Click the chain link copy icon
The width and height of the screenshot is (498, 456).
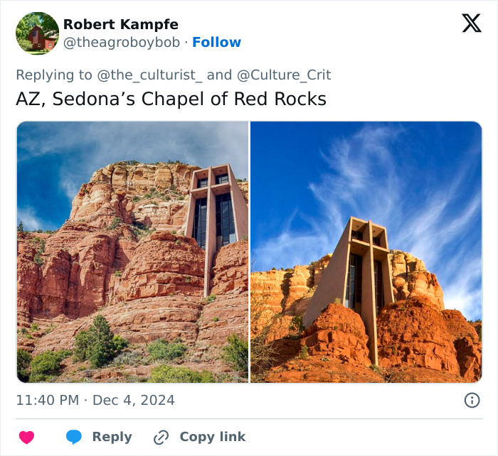(161, 437)
